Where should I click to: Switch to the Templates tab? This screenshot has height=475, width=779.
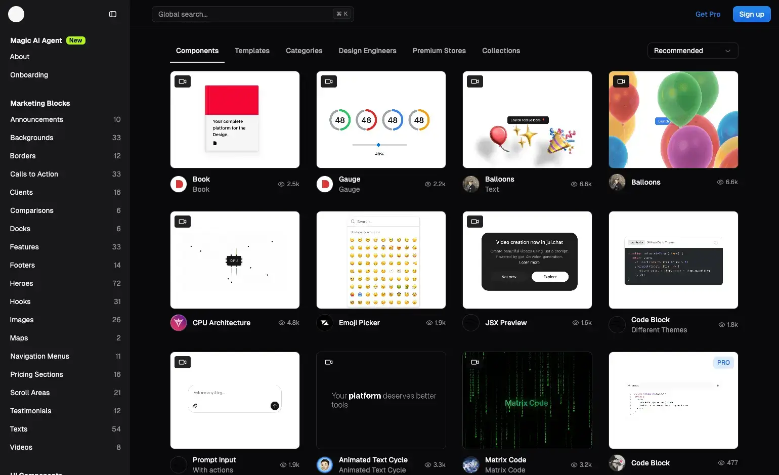pyautogui.click(x=252, y=51)
